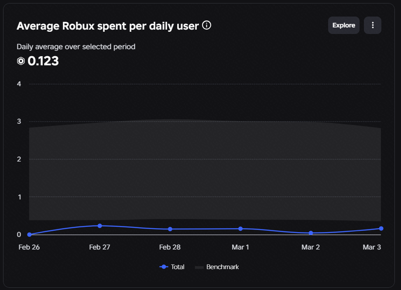Select the Feb 27 data point

(100, 226)
